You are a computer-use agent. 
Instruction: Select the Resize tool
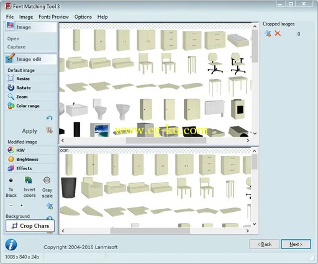pyautogui.click(x=30, y=79)
